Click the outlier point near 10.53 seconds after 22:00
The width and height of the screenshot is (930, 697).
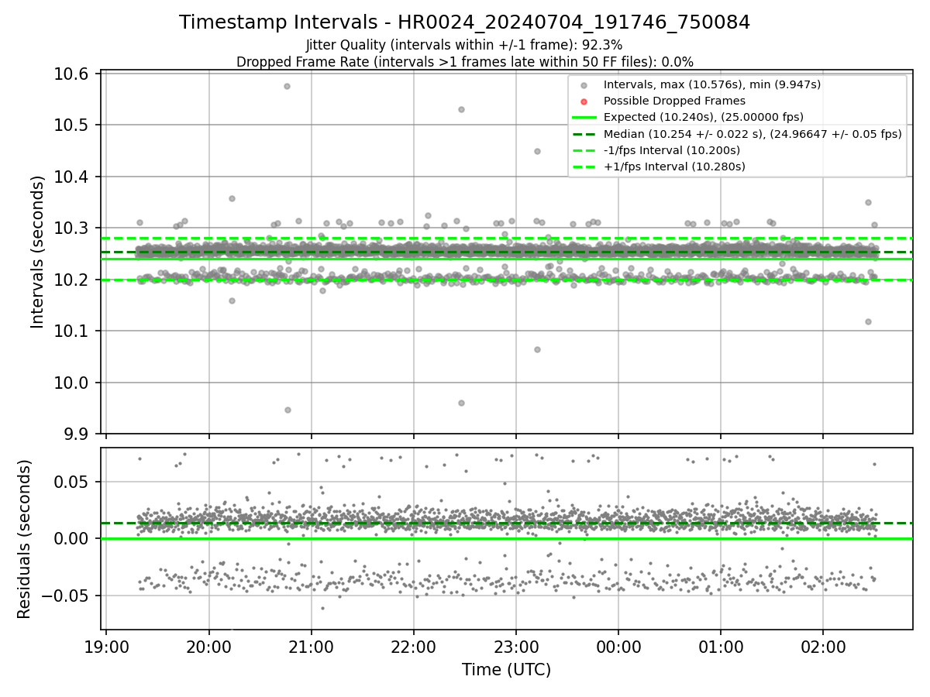coord(461,109)
